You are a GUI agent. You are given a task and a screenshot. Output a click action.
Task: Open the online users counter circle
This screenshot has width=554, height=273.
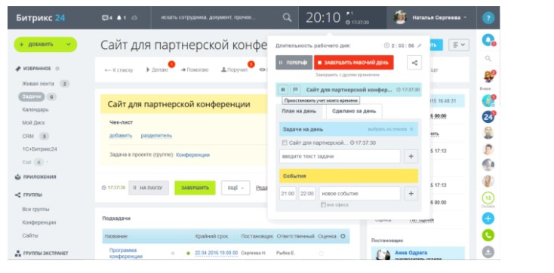(488, 198)
